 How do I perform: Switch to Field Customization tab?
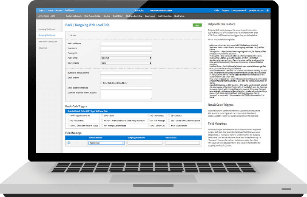click(92, 16)
